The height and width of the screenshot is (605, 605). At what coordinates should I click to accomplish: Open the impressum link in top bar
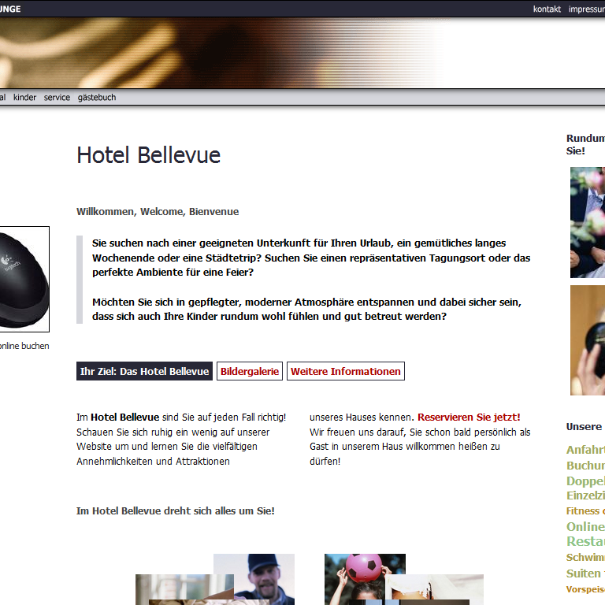coord(586,9)
